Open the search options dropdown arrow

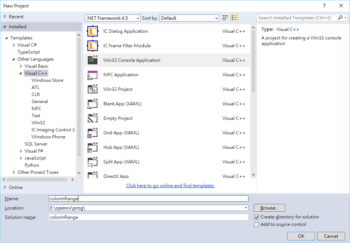click(x=346, y=17)
